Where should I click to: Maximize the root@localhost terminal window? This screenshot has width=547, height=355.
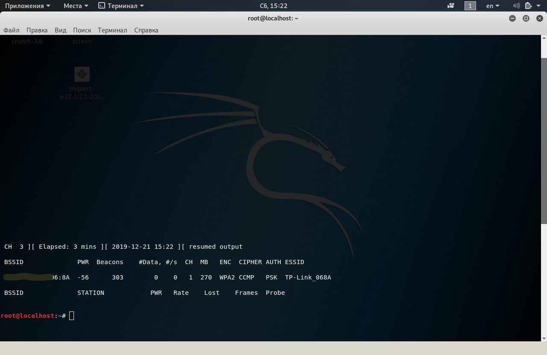tap(526, 18)
